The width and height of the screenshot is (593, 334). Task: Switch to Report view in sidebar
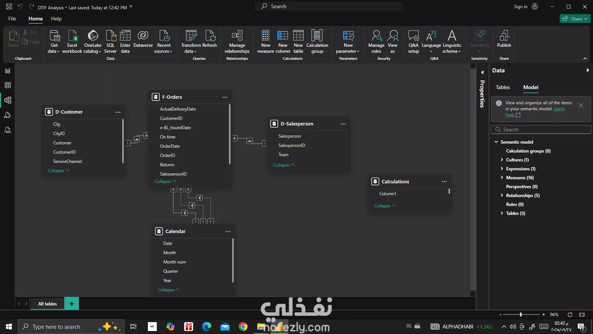(x=8, y=71)
